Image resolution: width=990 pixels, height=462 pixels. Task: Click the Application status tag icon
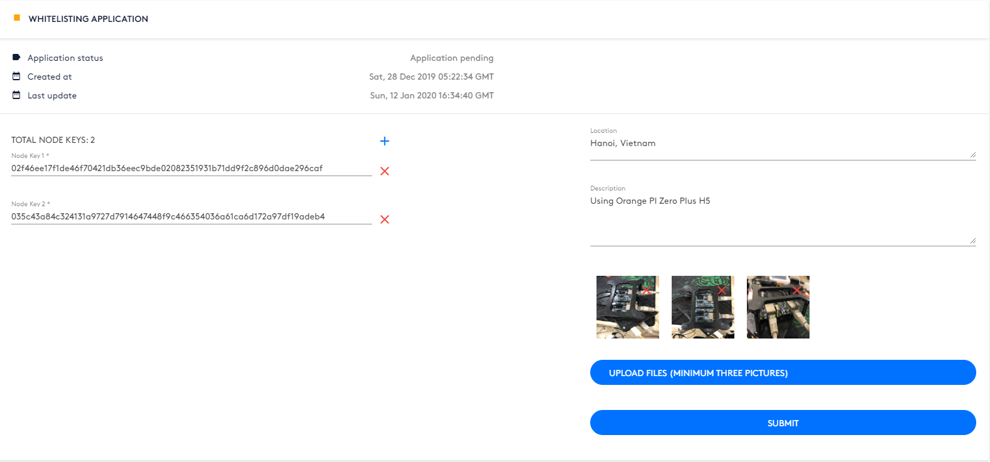[x=16, y=58]
